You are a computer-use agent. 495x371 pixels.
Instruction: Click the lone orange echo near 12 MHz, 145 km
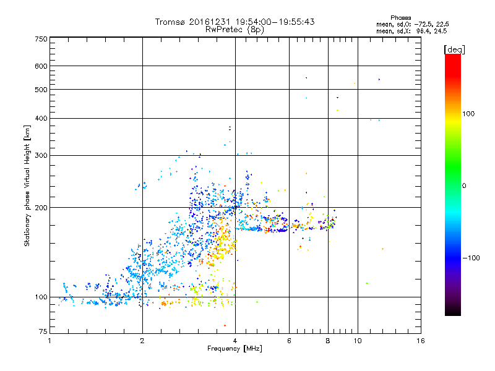tap(382, 249)
